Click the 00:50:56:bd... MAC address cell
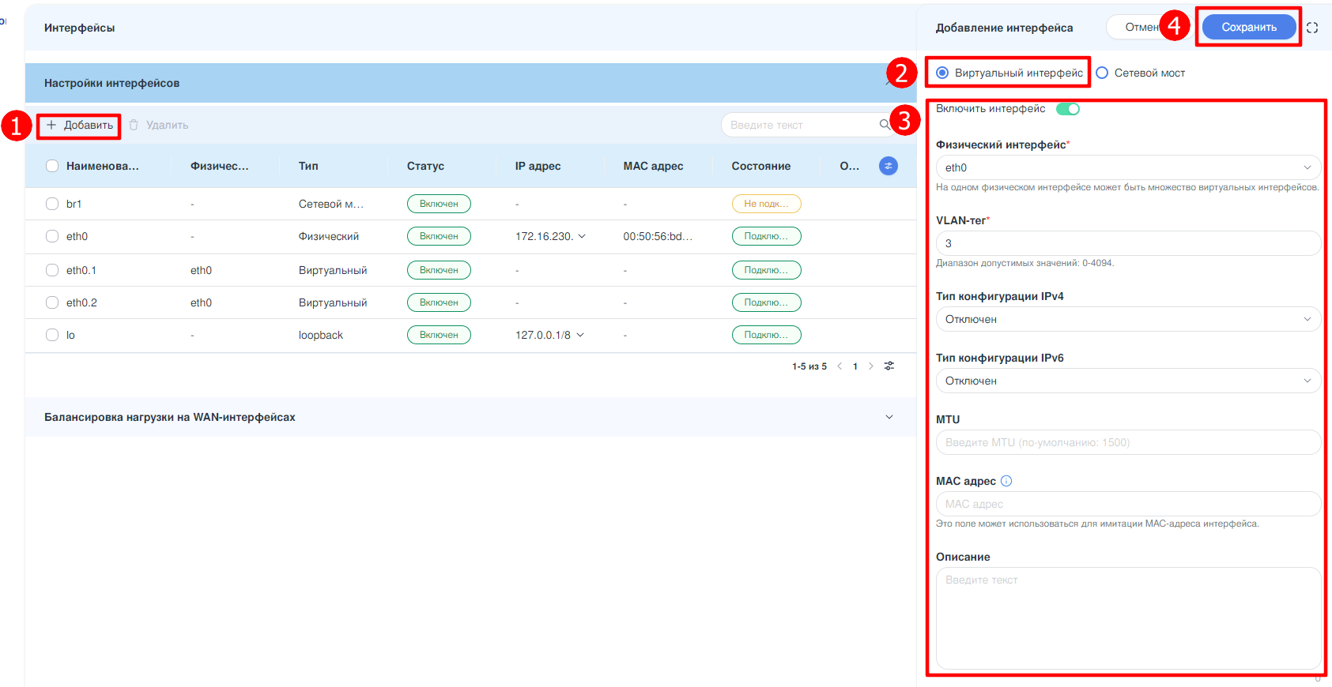The width and height of the screenshot is (1332, 687). click(658, 236)
